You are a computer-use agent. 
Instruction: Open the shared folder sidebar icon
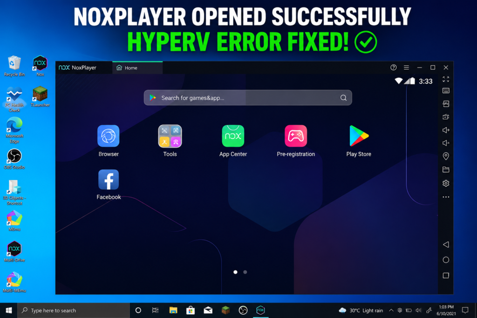click(x=446, y=169)
